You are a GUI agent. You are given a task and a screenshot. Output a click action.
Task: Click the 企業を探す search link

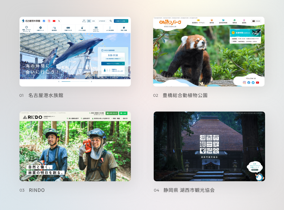(x=85, y=119)
